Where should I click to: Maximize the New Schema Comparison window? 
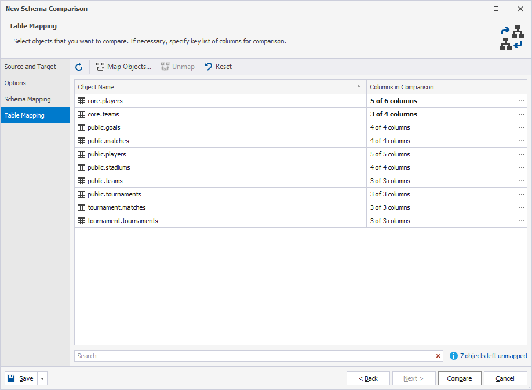(496, 9)
